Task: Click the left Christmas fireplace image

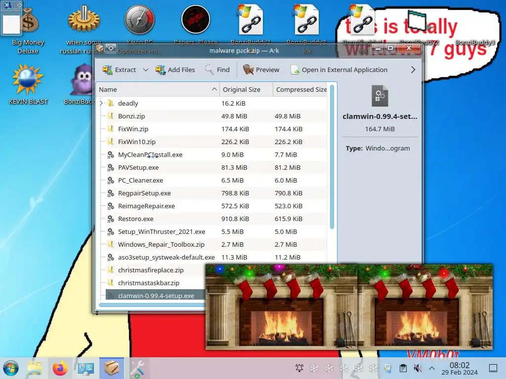Action: coord(281,307)
